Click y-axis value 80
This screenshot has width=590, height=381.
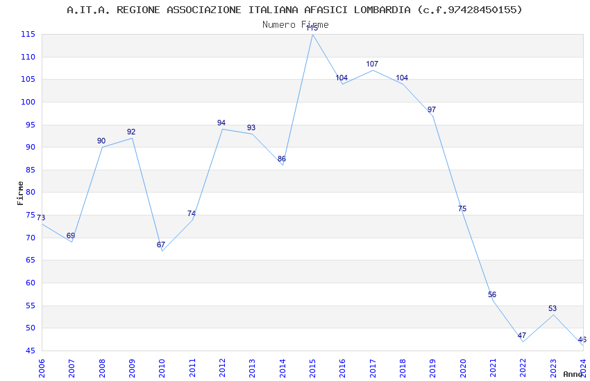coord(31,192)
